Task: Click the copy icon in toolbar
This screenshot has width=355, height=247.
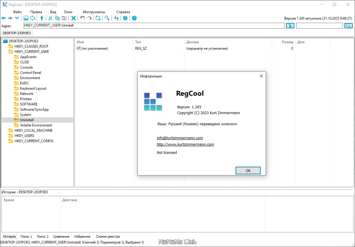Action: [x=57, y=18]
